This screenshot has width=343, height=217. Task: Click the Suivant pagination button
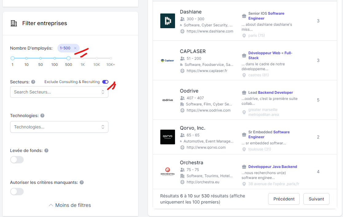coord(316,199)
